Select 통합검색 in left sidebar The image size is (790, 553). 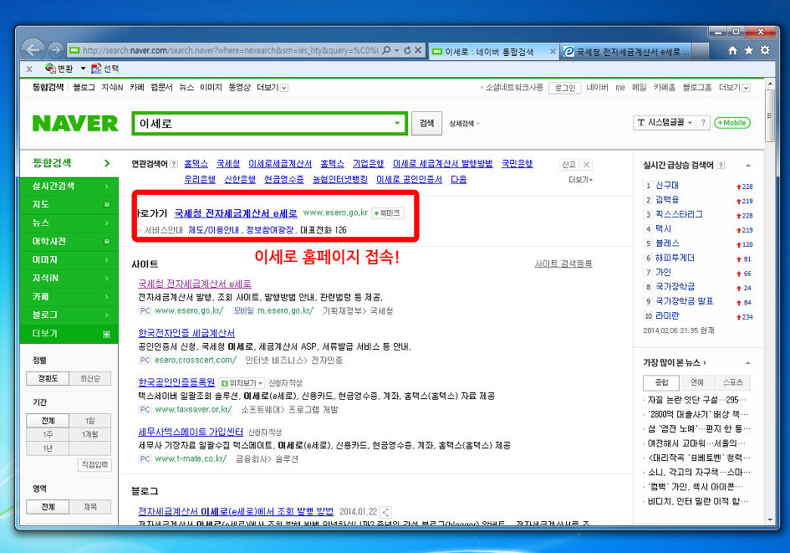point(69,163)
